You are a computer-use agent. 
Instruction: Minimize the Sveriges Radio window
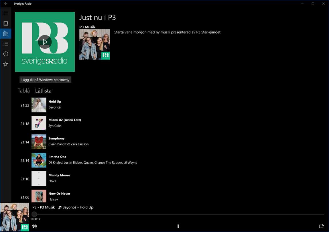[x=302, y=3]
